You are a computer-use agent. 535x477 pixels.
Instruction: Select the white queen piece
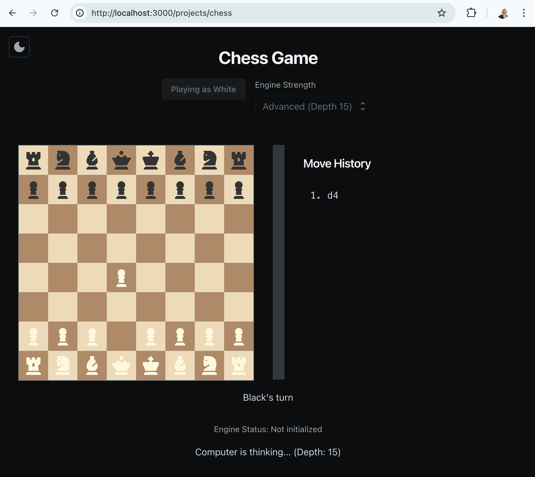pos(121,366)
